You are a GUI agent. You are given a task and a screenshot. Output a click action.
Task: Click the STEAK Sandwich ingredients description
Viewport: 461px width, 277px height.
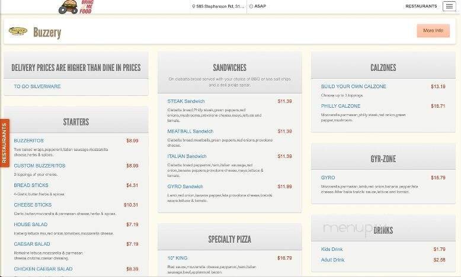coord(215,115)
